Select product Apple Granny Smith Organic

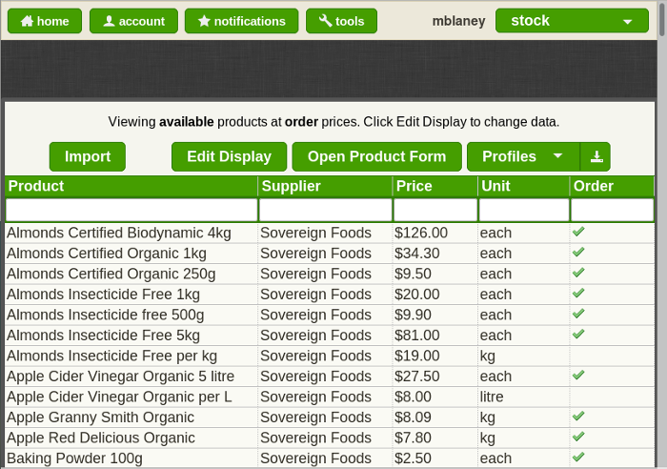pyautogui.click(x=100, y=418)
